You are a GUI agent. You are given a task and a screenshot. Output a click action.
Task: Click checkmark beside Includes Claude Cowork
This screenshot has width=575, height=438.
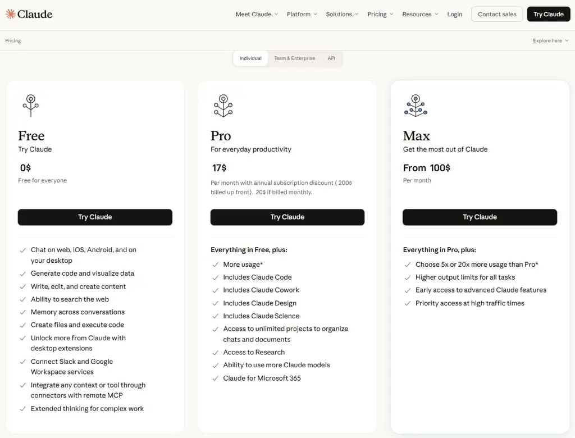(215, 290)
